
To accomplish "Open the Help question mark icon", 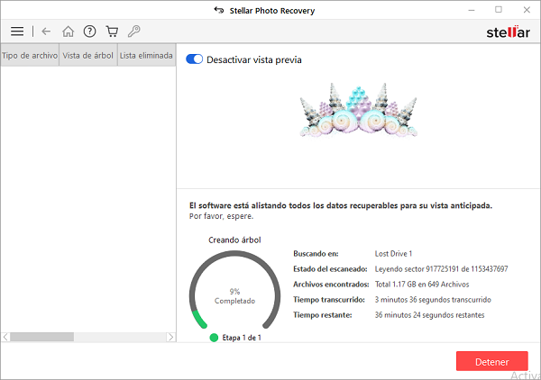I will 89,32.
